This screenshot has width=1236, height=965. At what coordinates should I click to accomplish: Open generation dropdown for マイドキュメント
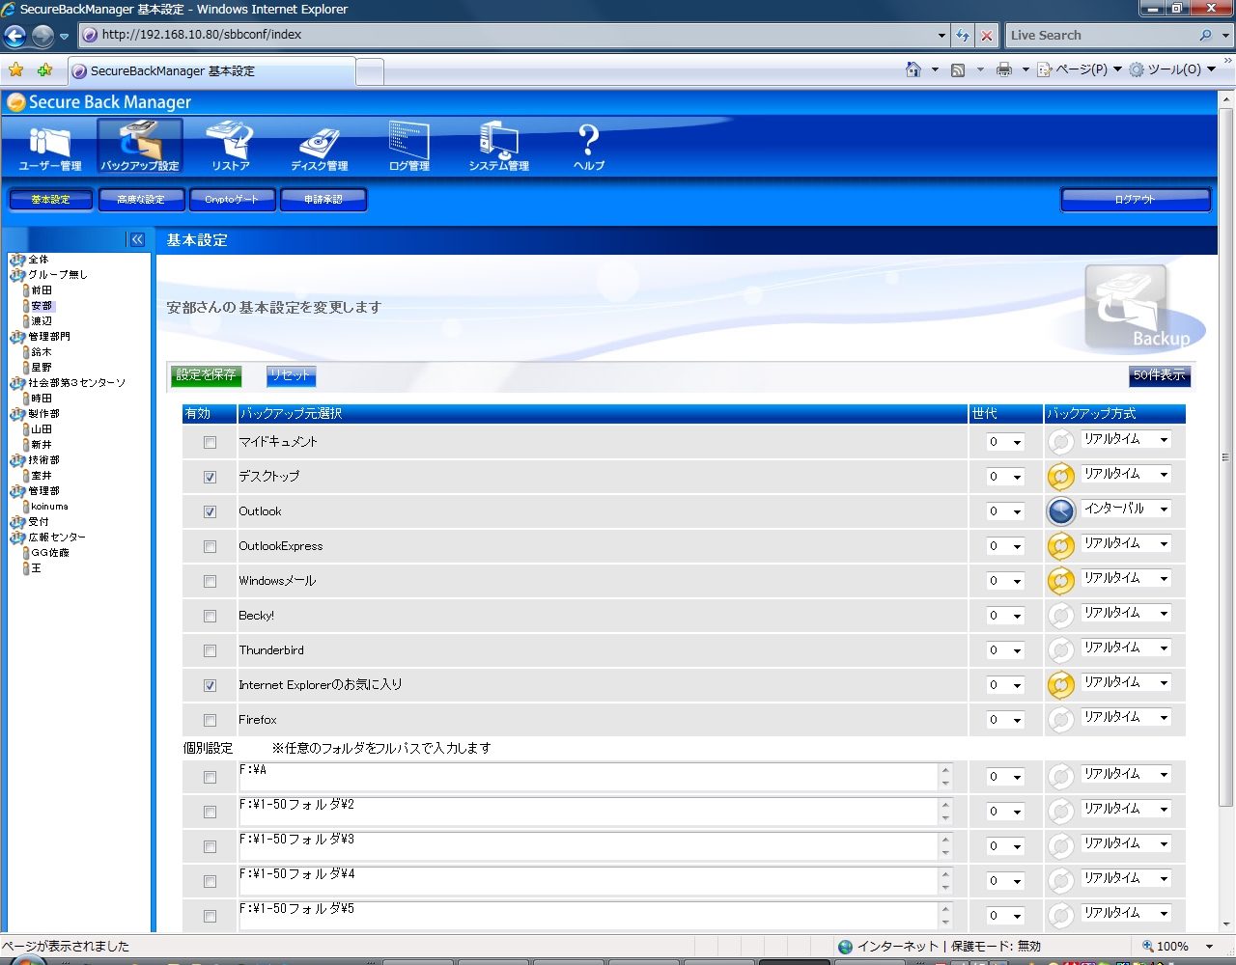pyautogui.click(x=1004, y=442)
